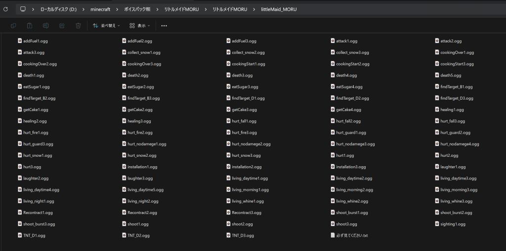Click the file icon of TNT_D3.ogg
Image resolution: width=506 pixels, height=251 pixels.
click(229, 236)
